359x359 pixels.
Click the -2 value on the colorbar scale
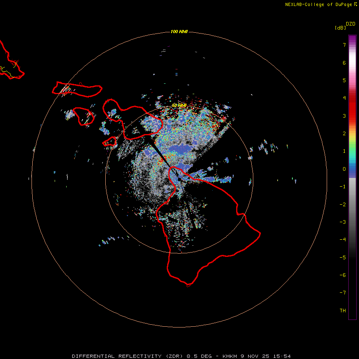pos(343,205)
